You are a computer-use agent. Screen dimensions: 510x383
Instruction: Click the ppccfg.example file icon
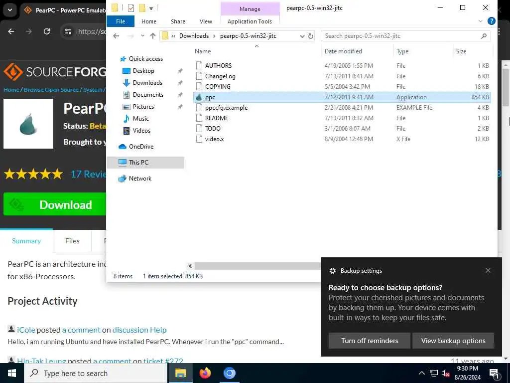click(x=199, y=108)
